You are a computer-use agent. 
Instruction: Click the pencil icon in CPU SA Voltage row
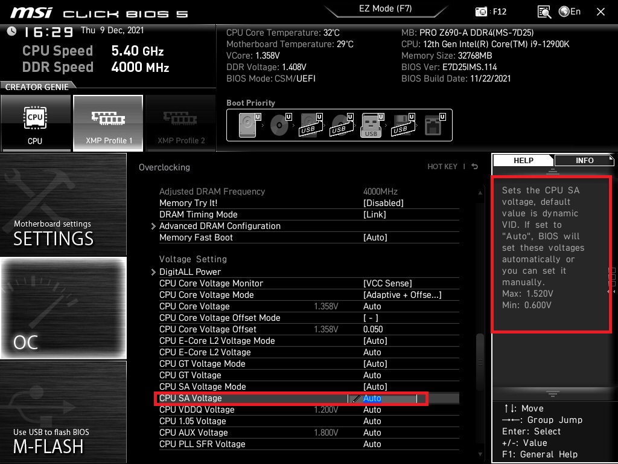click(x=356, y=399)
